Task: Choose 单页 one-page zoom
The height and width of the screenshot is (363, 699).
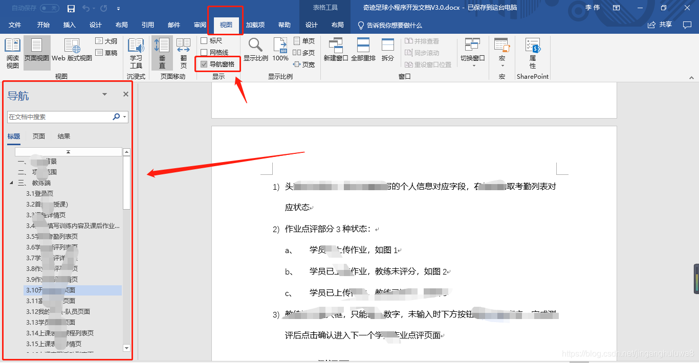Action: (x=304, y=41)
